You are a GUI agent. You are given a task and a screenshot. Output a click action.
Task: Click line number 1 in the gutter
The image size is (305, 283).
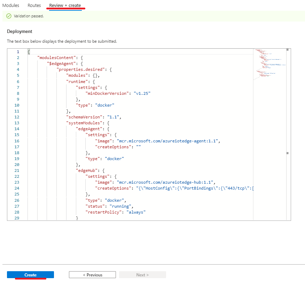[18, 52]
